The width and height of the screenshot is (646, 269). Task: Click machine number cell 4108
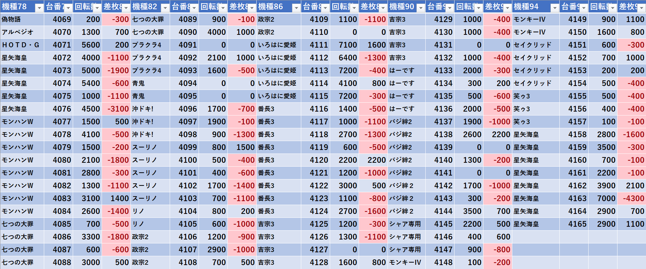184,262
